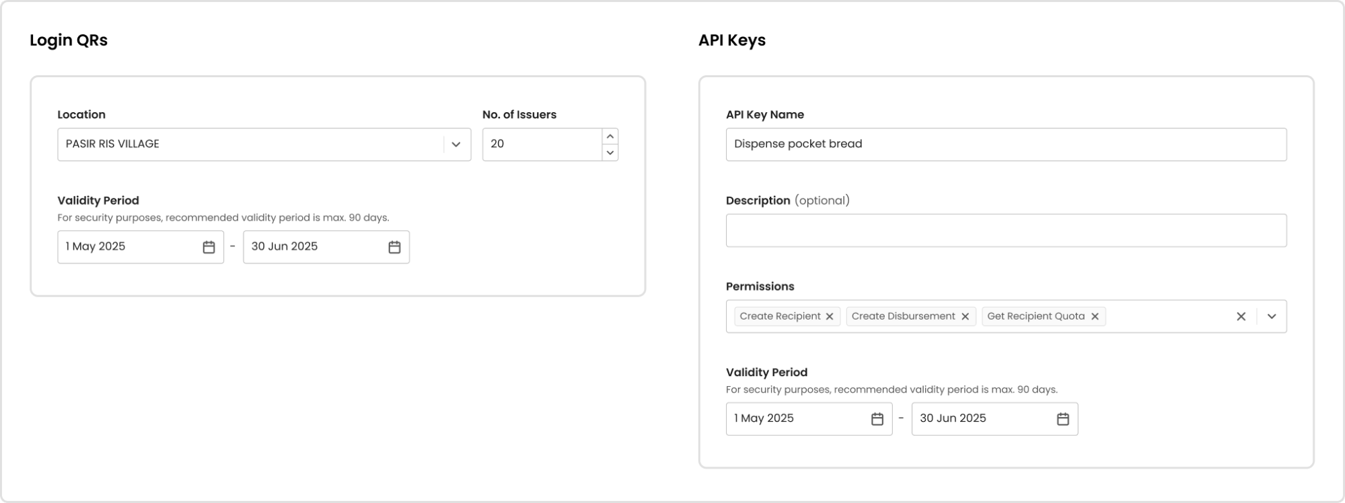Click the API Key Name label
This screenshot has width=1345, height=503.
[x=765, y=115]
